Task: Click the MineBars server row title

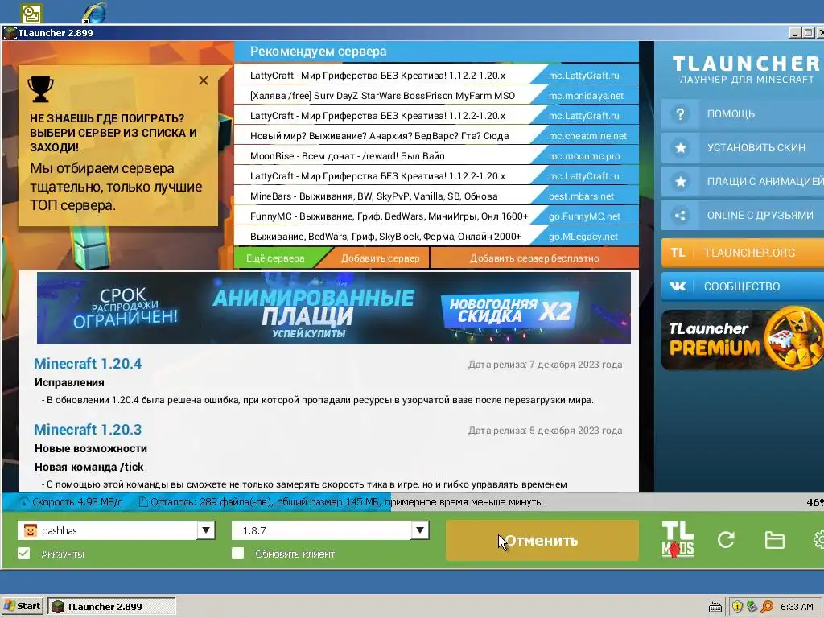Action: coord(373,196)
